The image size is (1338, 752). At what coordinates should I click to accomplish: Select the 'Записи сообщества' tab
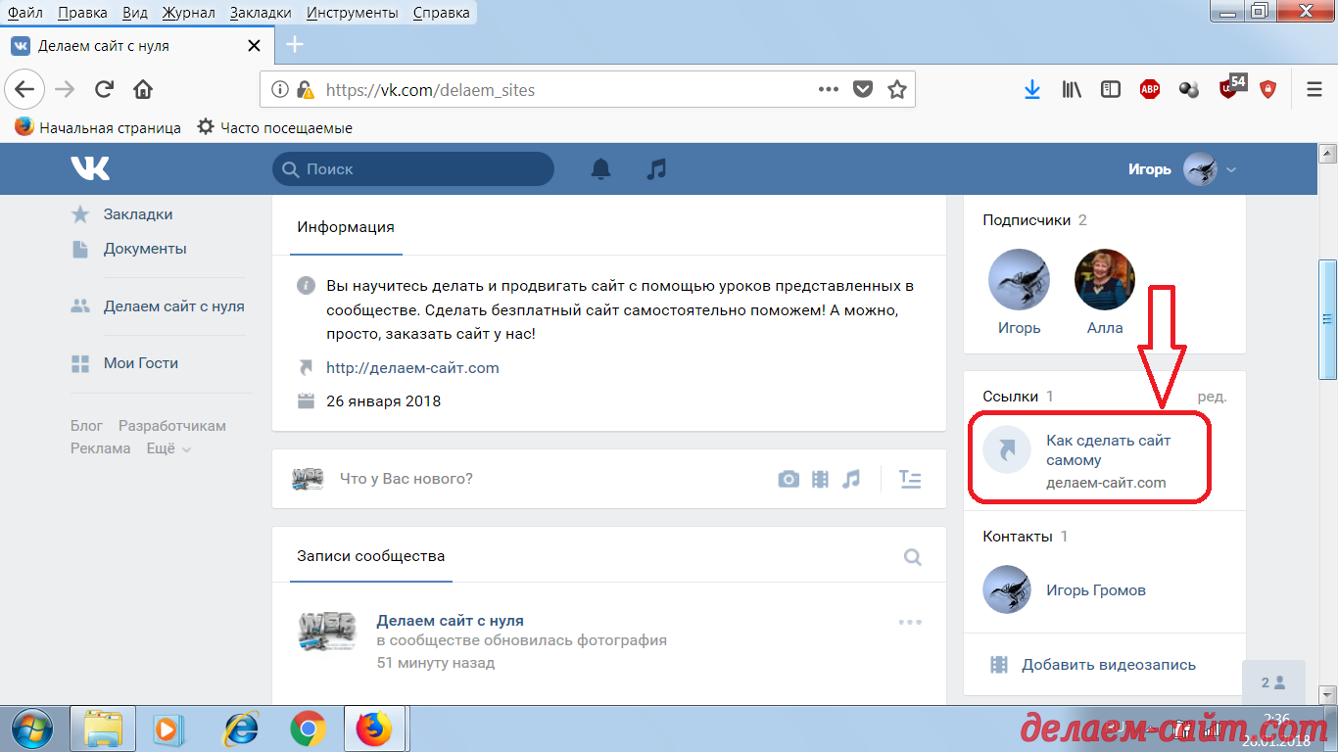tap(371, 556)
